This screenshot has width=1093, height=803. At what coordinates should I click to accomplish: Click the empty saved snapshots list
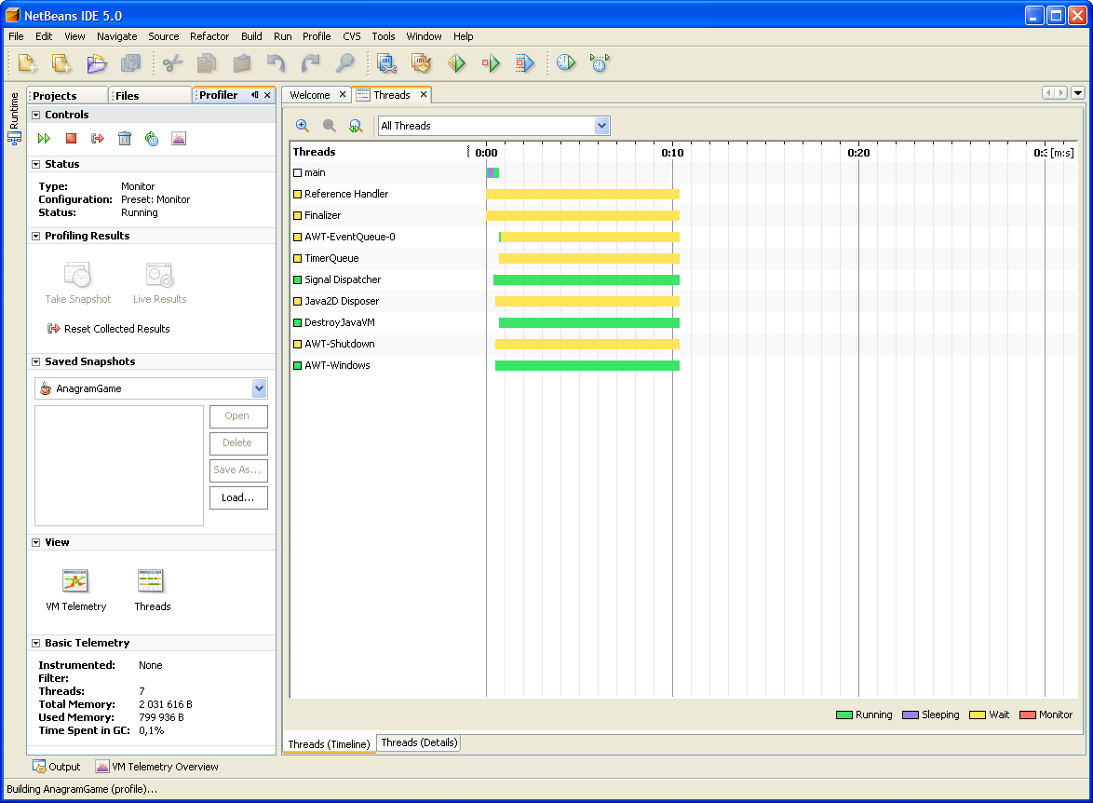point(119,466)
